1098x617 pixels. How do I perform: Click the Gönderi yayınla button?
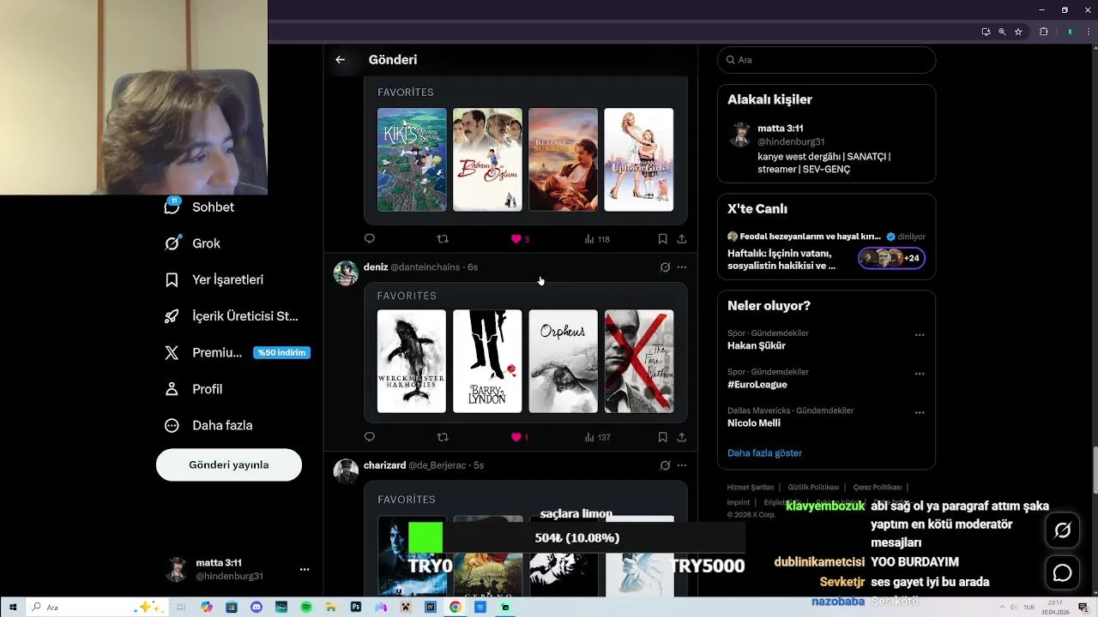tap(229, 464)
